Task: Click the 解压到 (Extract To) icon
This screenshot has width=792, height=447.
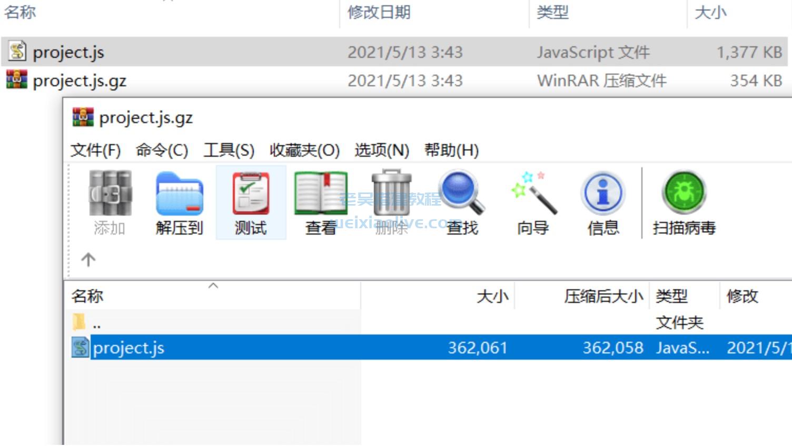Action: pos(180,200)
